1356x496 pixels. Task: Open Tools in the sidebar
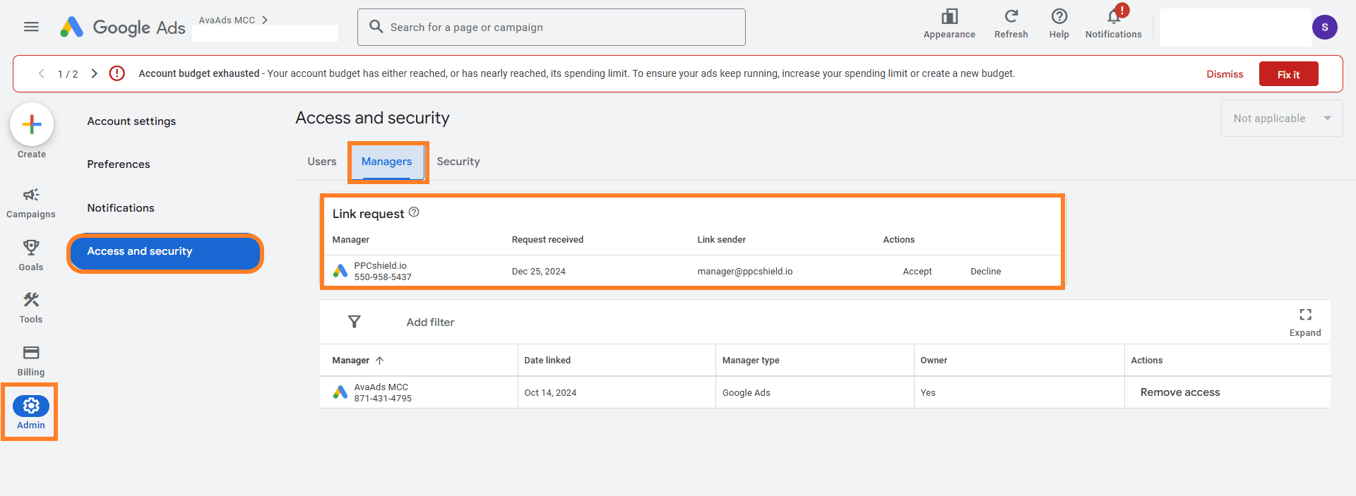(31, 301)
